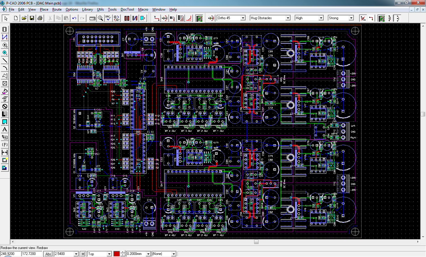Open the Macro menu
The width and height of the screenshot is (426, 257).
(143, 9)
